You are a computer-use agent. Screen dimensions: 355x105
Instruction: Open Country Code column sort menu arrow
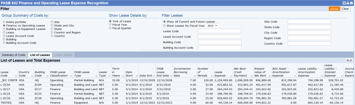coord(32,76)
